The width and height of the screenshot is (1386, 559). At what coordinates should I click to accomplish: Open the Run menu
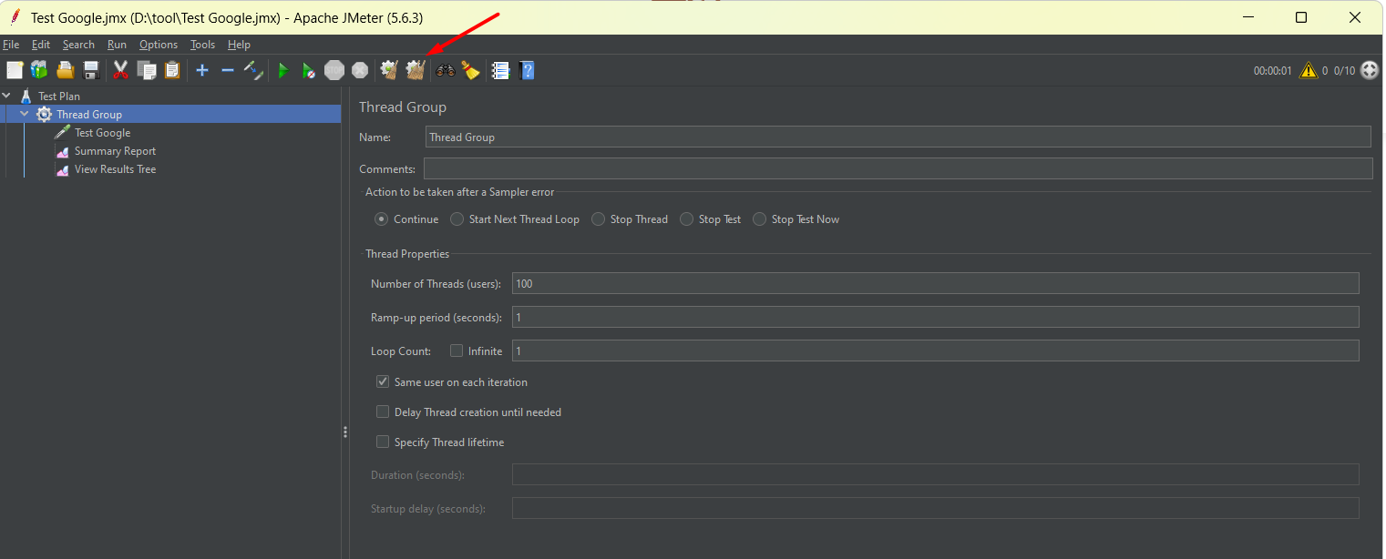tap(117, 45)
